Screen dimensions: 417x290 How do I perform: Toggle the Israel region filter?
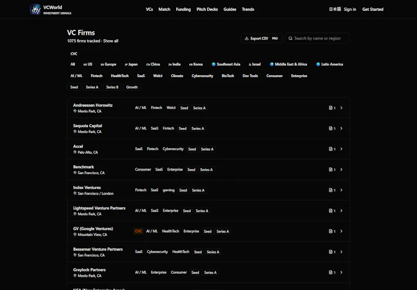click(x=255, y=64)
